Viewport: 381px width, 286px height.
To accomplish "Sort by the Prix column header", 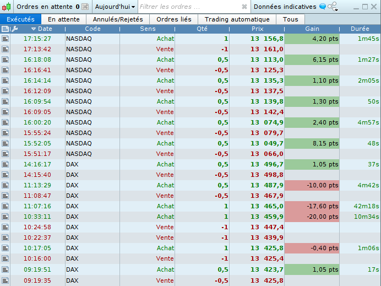I will 257,29.
